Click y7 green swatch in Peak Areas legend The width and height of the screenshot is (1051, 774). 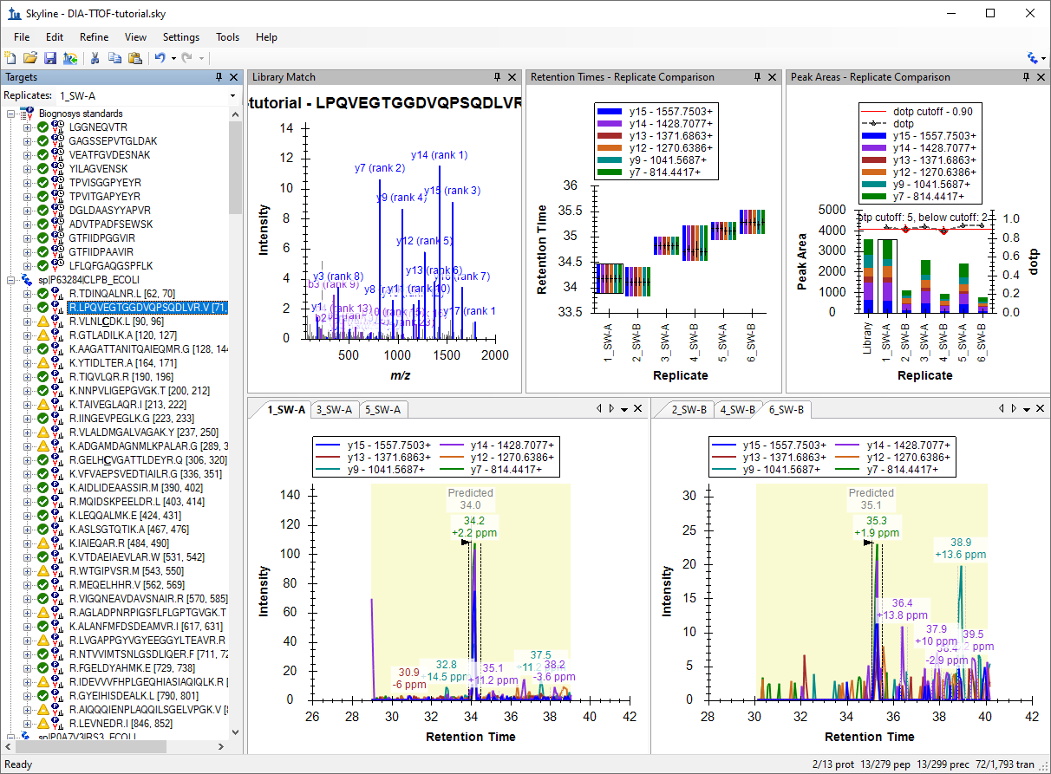[874, 197]
